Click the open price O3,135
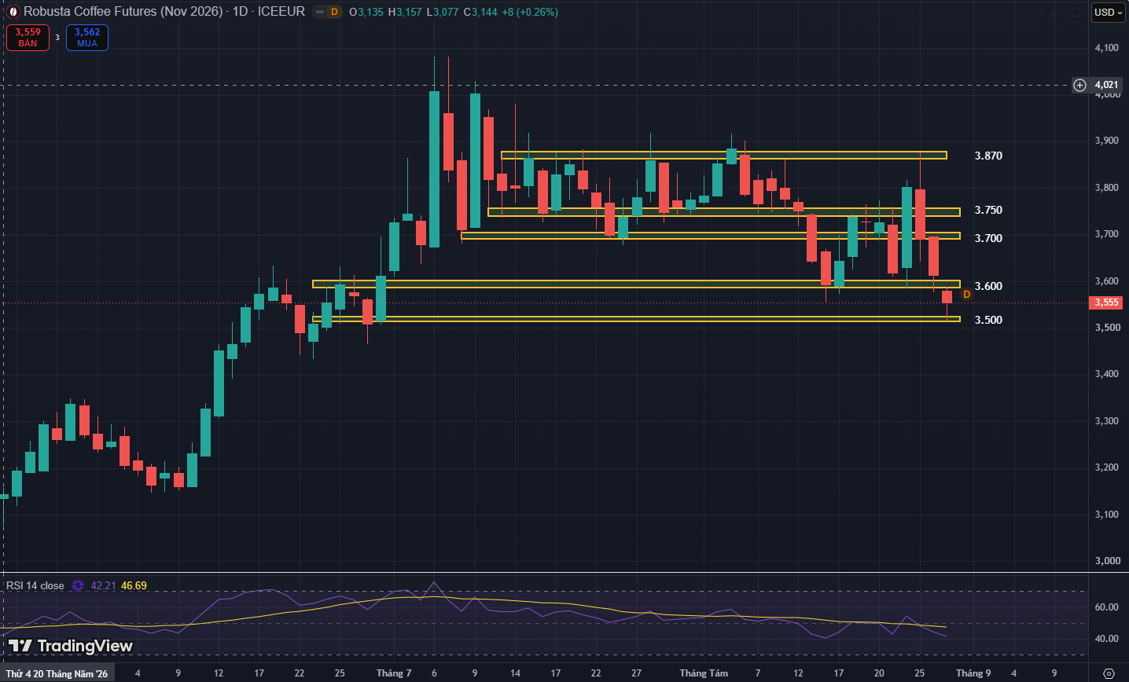The width and height of the screenshot is (1129, 682). [x=366, y=12]
